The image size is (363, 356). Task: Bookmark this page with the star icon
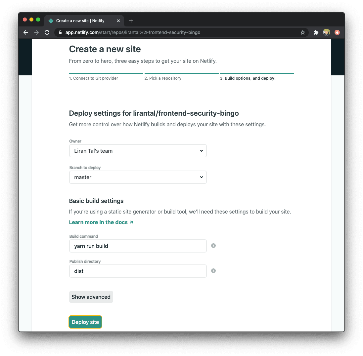[x=302, y=33]
